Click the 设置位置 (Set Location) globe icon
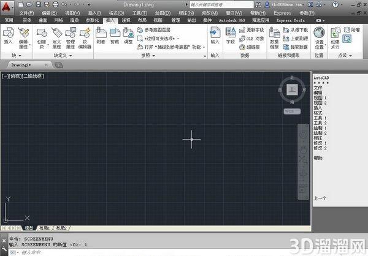Image resolution: width=368 pixels, height=256 pixels. pos(319,38)
